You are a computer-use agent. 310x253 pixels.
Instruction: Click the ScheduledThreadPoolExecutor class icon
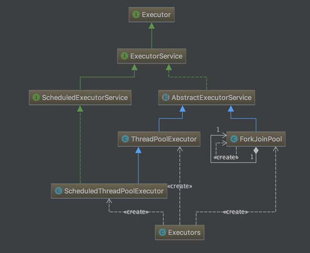[58, 191]
